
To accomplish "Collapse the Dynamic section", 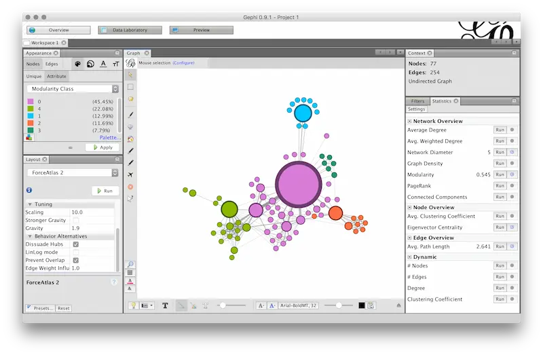I will [410, 257].
